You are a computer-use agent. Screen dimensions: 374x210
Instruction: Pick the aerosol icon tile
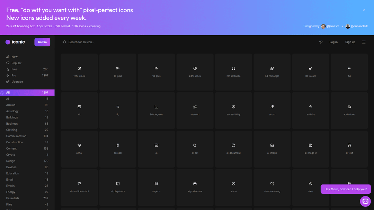pyautogui.click(x=118, y=149)
